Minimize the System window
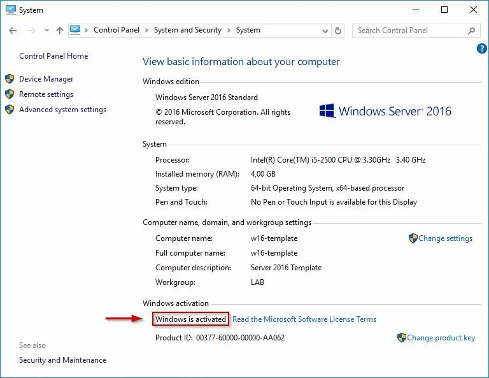The height and width of the screenshot is (378, 489). click(416, 10)
